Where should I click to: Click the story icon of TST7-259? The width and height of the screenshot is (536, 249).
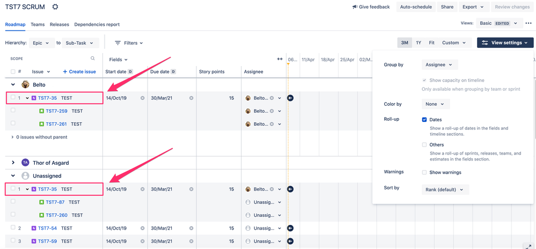(x=42, y=111)
